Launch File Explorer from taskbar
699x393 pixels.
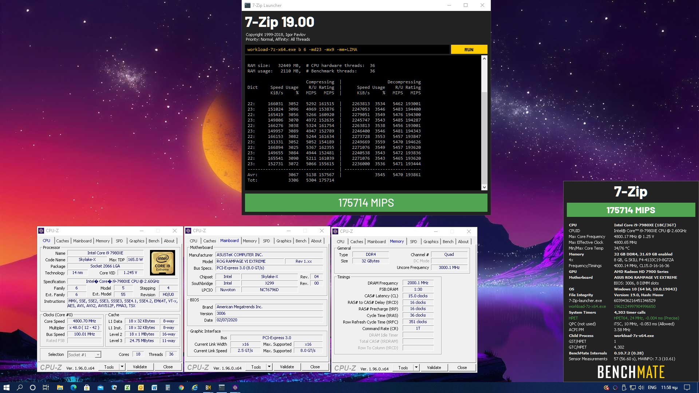[60, 388]
